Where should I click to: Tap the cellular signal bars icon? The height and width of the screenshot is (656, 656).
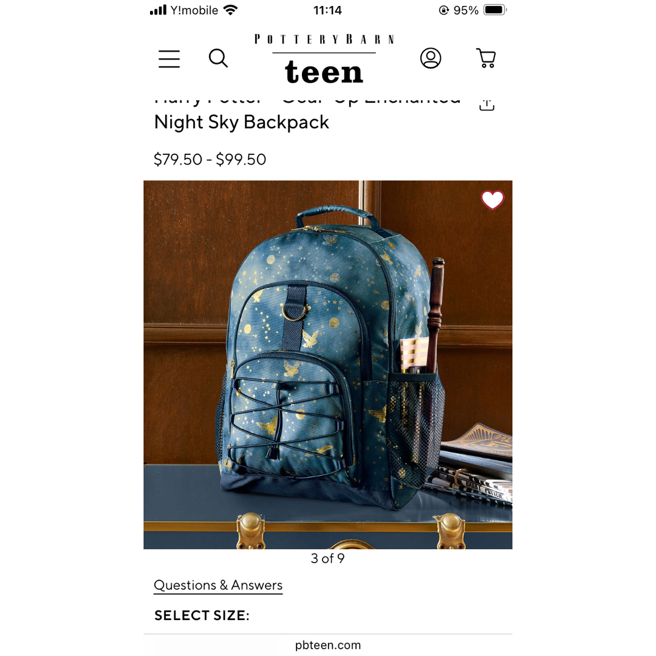(158, 10)
